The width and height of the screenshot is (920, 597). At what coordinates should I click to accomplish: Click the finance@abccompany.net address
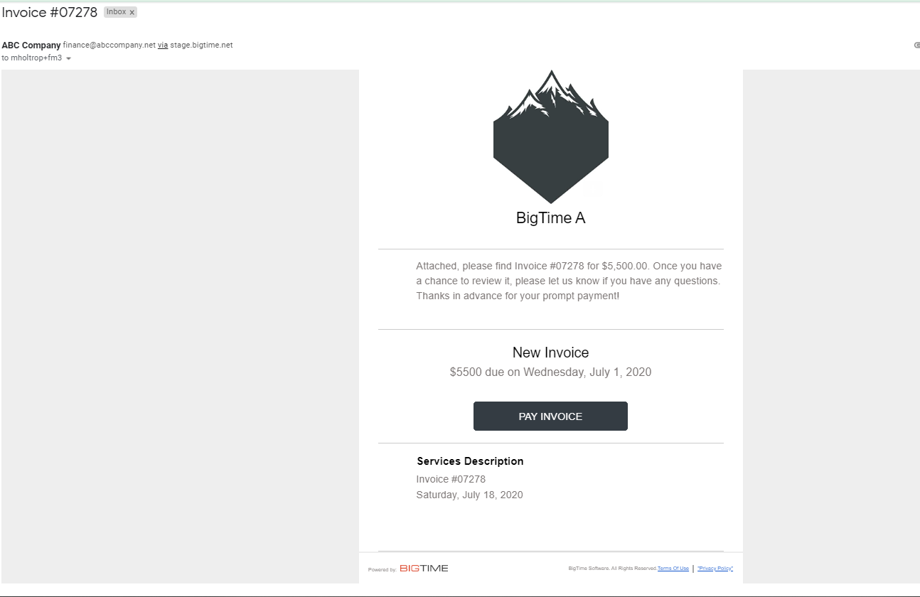point(109,45)
